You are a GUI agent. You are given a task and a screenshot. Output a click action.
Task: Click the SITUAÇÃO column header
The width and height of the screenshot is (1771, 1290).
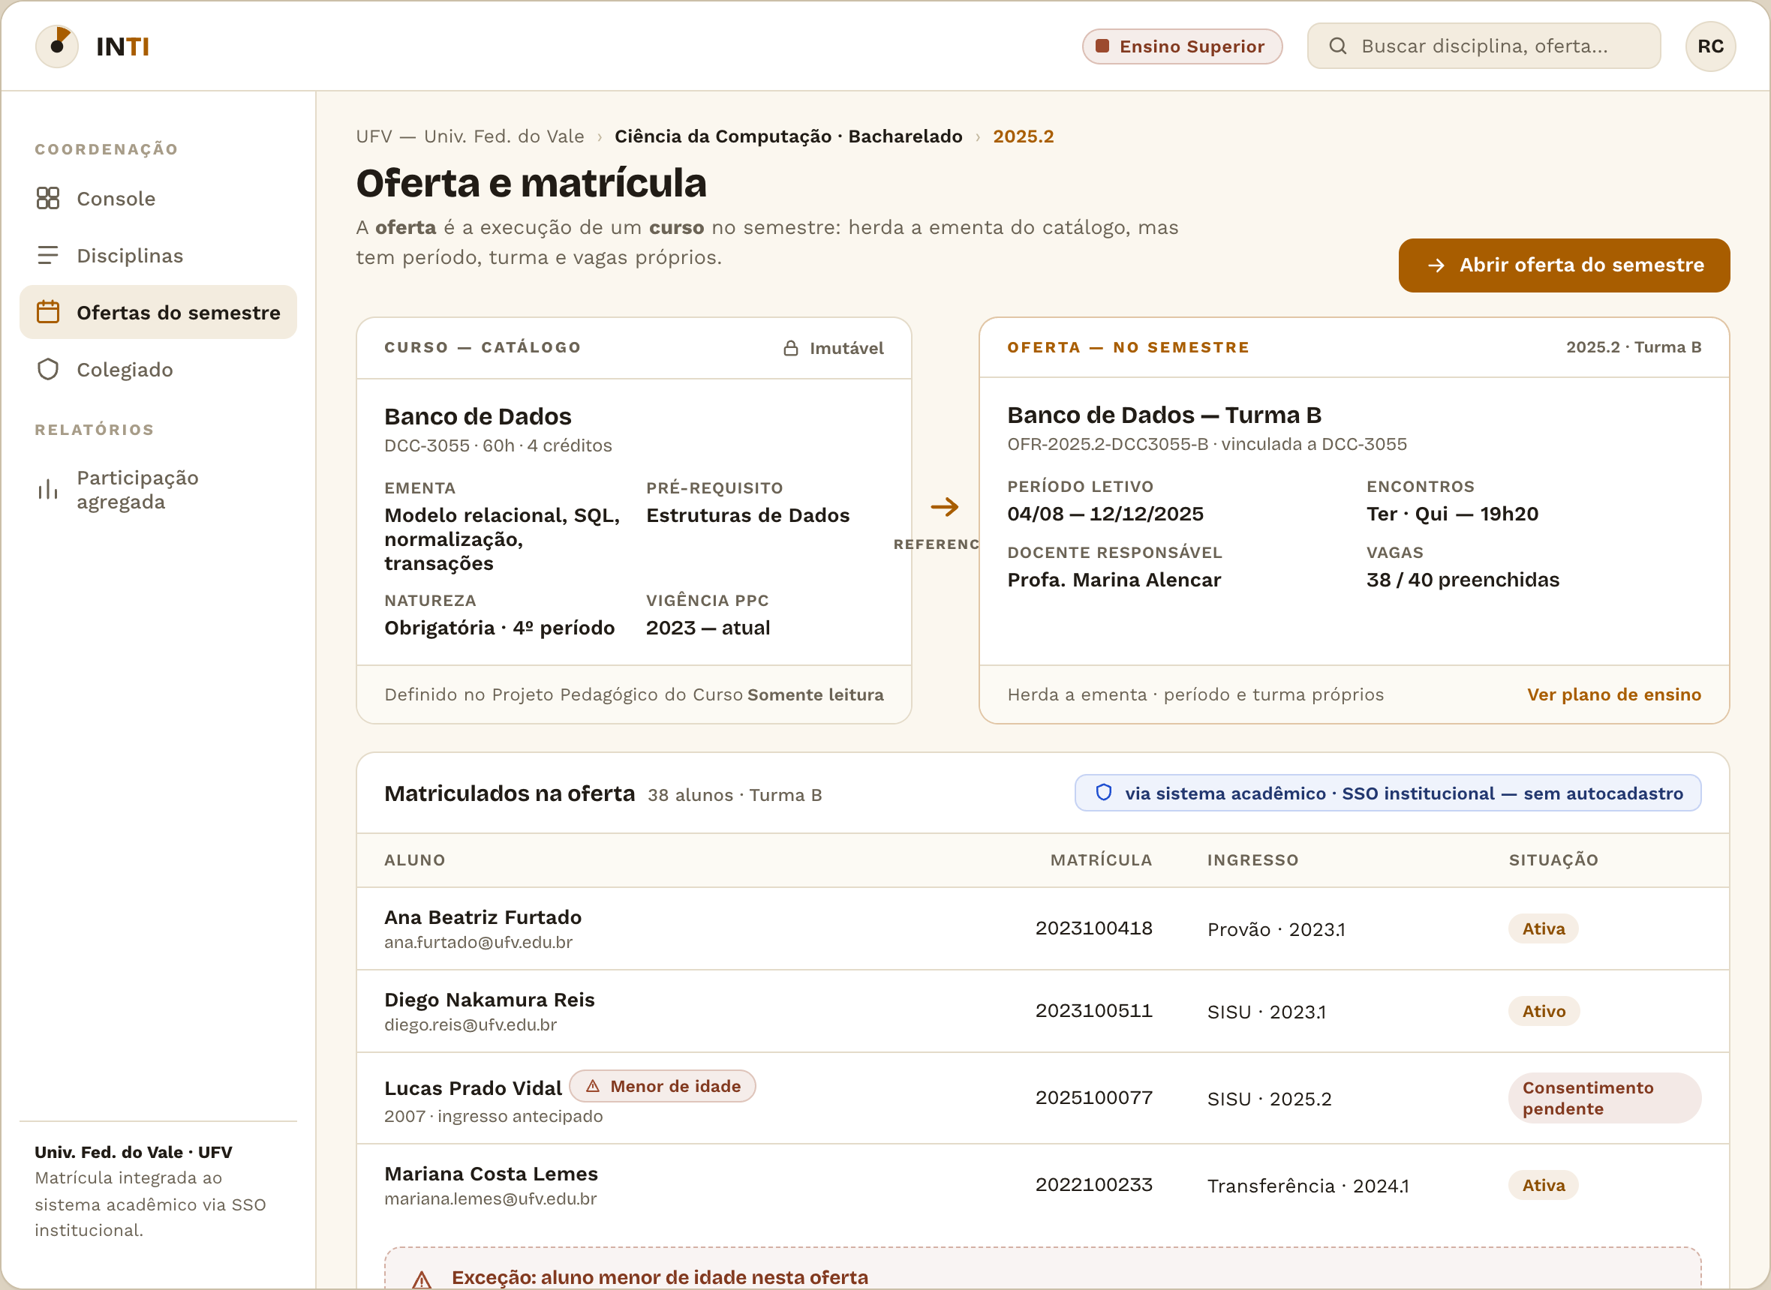tap(1553, 859)
